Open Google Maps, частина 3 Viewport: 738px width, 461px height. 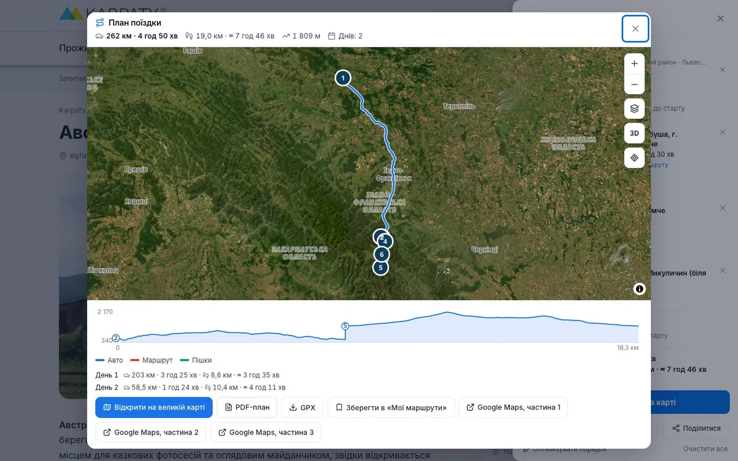266,432
